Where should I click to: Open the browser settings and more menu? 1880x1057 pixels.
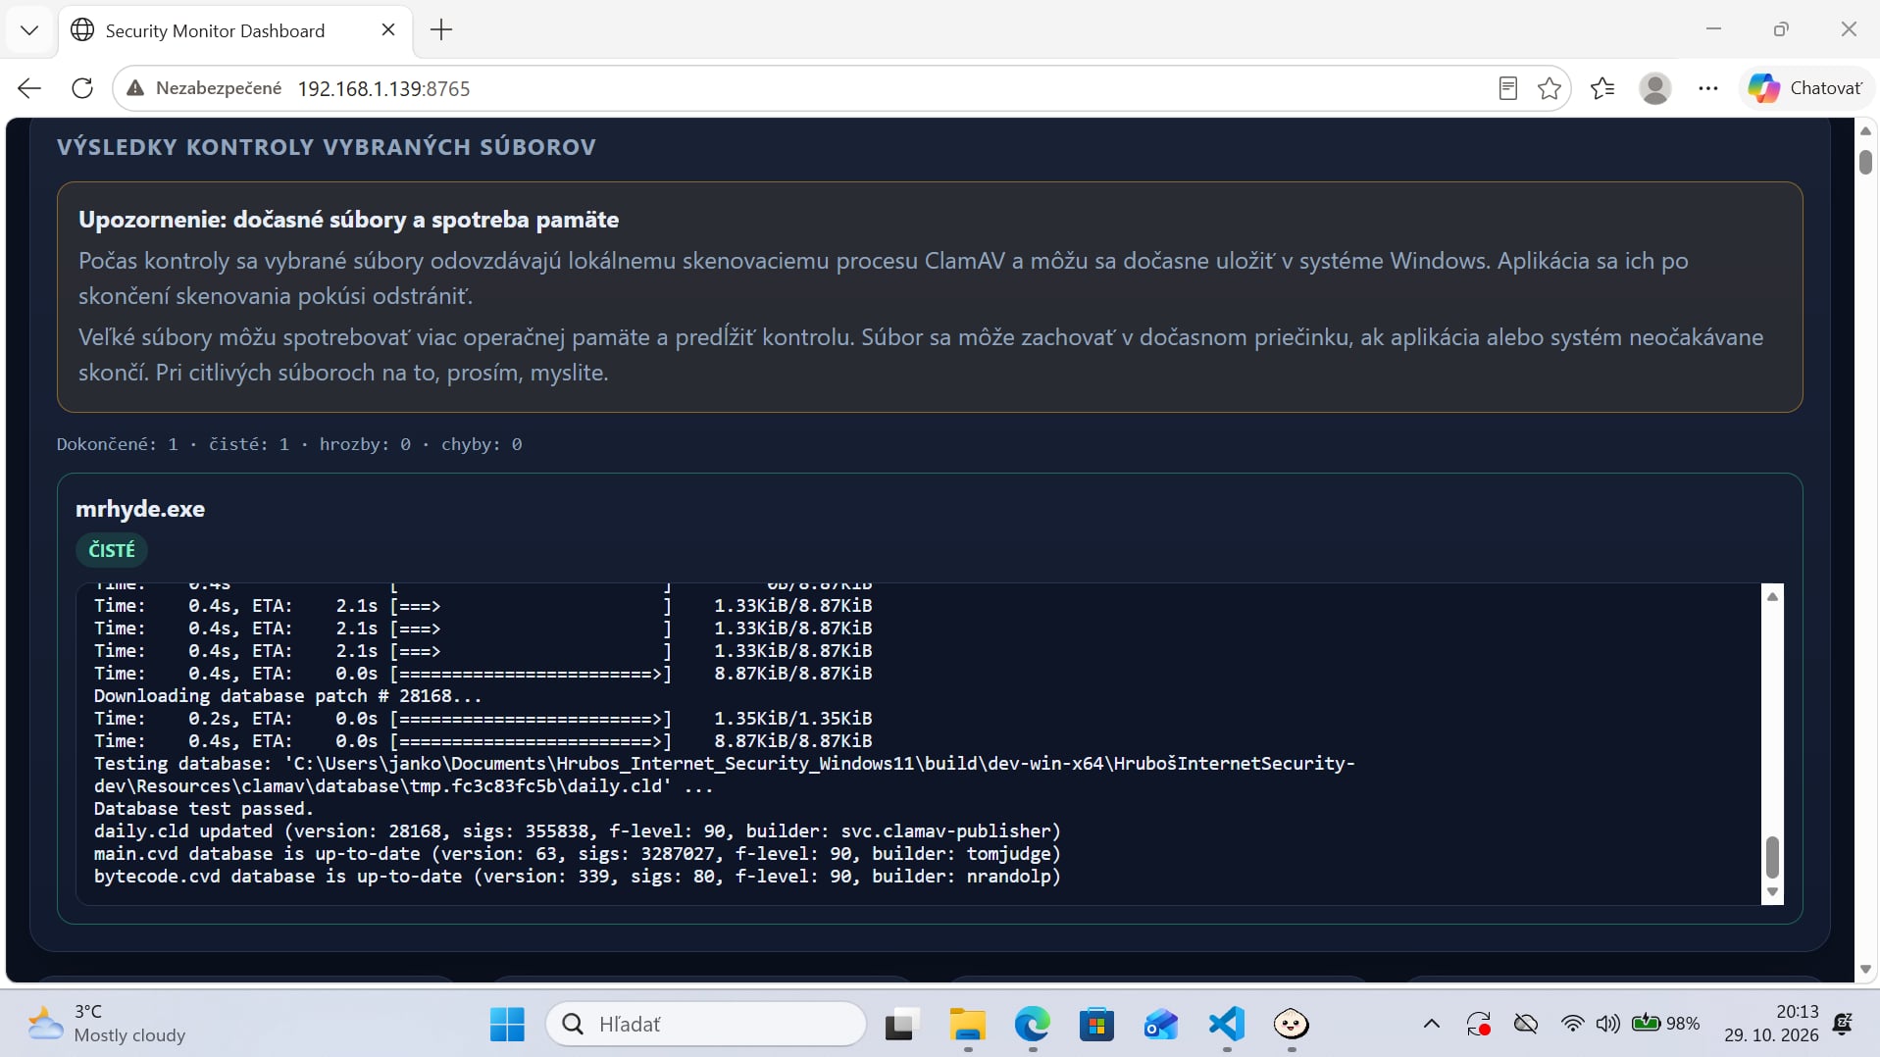(1708, 88)
